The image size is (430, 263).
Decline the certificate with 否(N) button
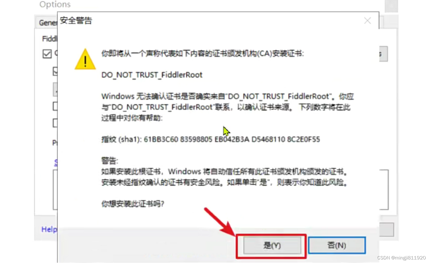point(337,245)
